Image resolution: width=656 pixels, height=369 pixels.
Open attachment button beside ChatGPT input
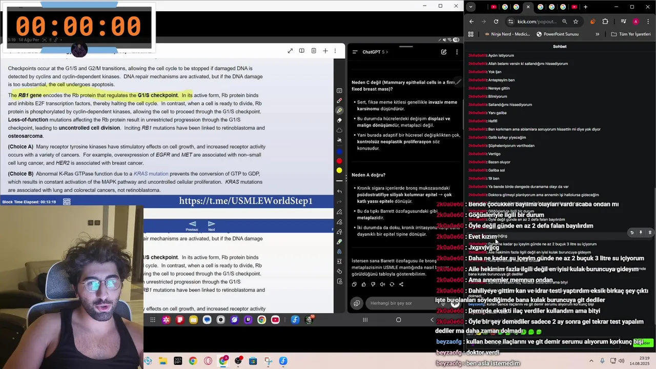357,303
